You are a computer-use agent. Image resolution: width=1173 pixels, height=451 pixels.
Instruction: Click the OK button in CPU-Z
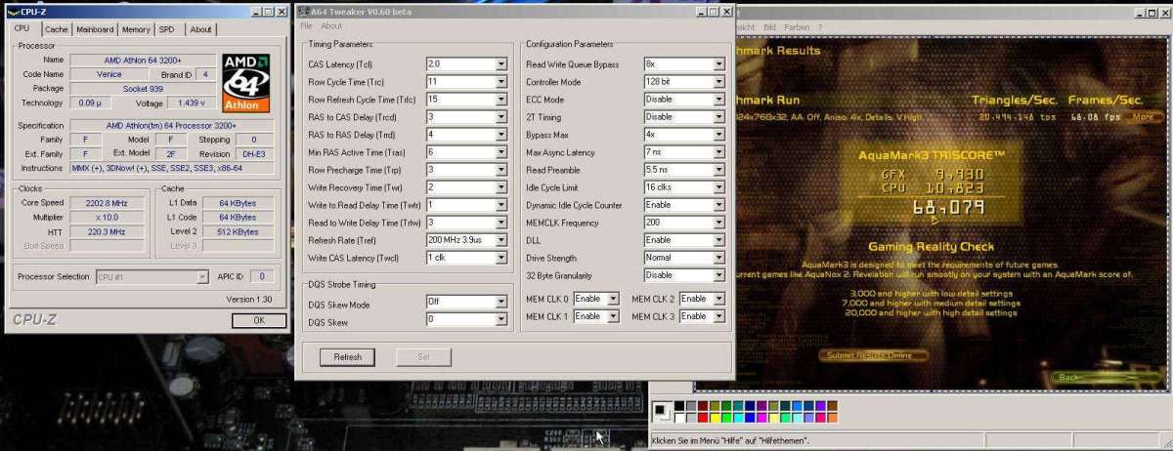coord(259,320)
